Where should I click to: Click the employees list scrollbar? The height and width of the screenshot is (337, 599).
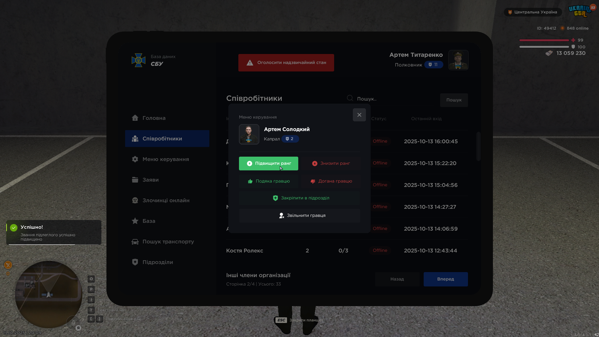click(478, 146)
